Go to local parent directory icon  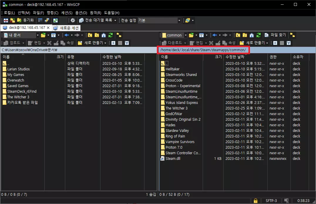(90, 35)
